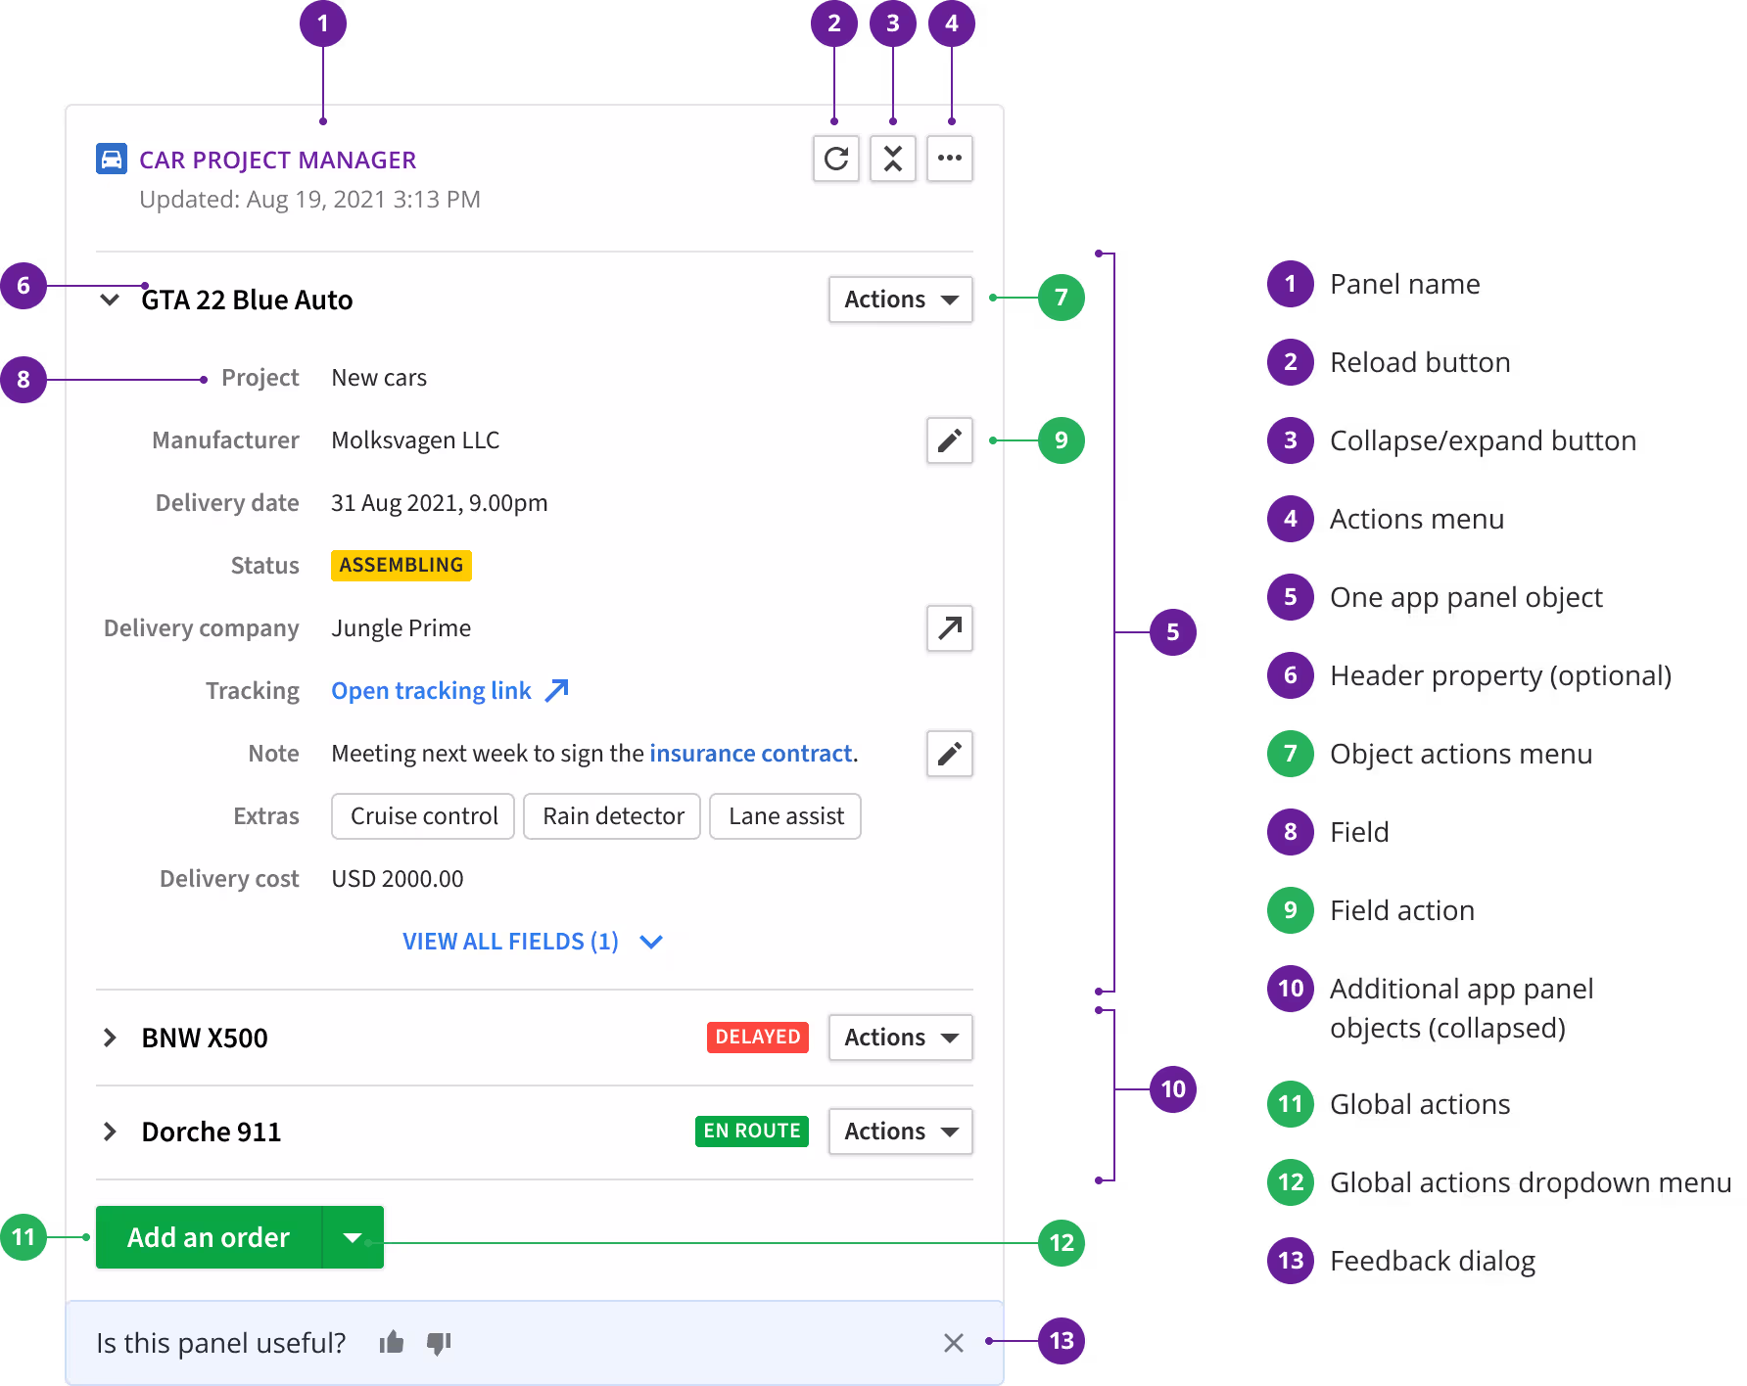Edit the Note field with the pencil
The image size is (1747, 1386).
click(949, 754)
